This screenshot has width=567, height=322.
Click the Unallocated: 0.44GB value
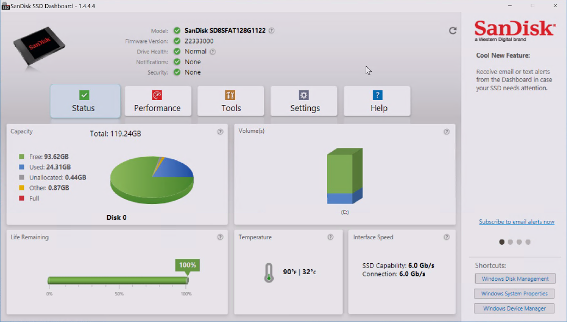click(x=58, y=178)
